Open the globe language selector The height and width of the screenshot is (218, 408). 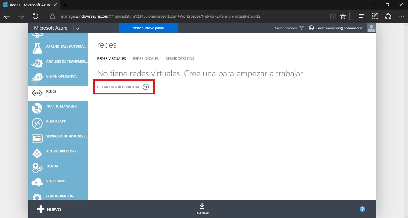(x=311, y=28)
